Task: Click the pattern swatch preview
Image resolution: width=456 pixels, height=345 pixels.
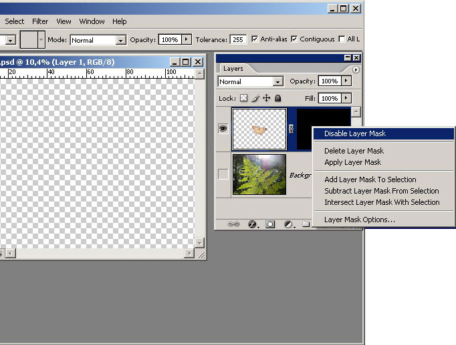Action: (x=29, y=39)
